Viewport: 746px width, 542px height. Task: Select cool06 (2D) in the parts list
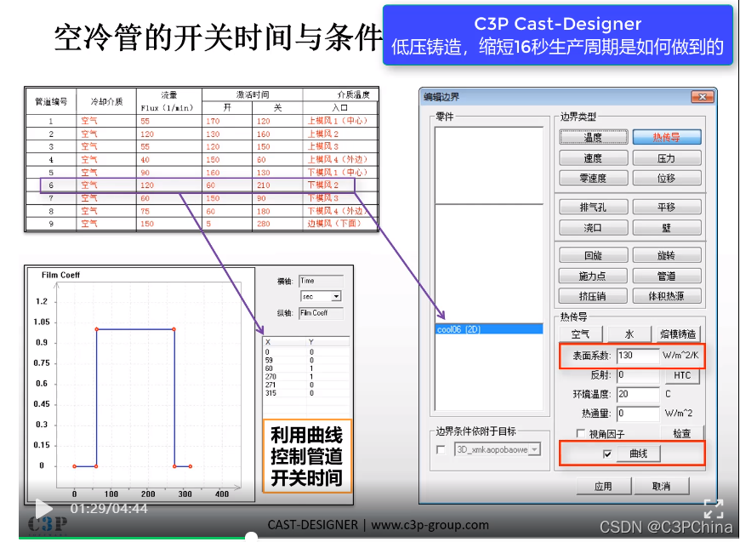point(489,328)
